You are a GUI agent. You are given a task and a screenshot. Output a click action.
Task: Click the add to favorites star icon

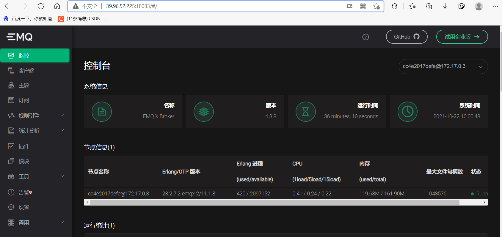point(376,6)
